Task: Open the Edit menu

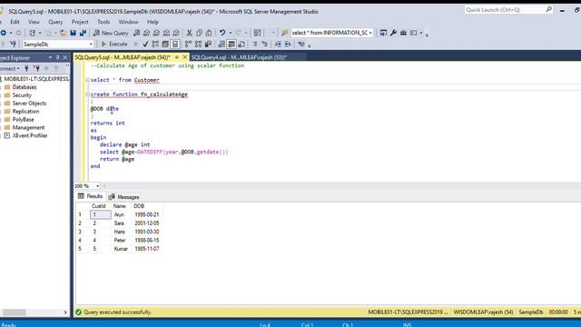Action: tap(15, 22)
